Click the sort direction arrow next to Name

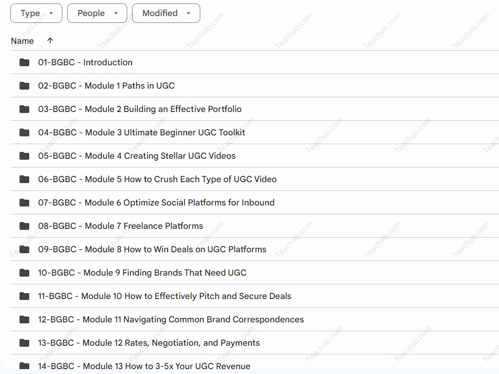50,41
